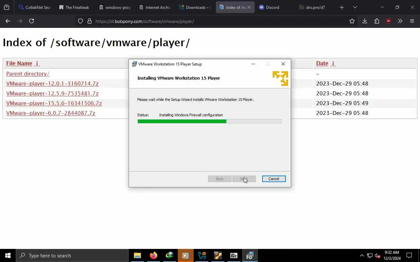Open the Firefox downloads panel
The width and height of the screenshot is (420, 262).
pyautogui.click(x=365, y=21)
